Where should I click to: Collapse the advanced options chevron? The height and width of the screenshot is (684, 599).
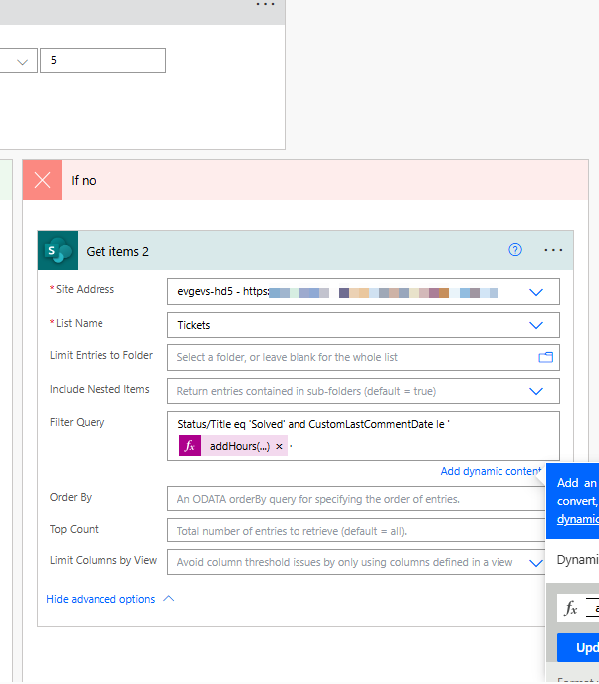(x=168, y=599)
